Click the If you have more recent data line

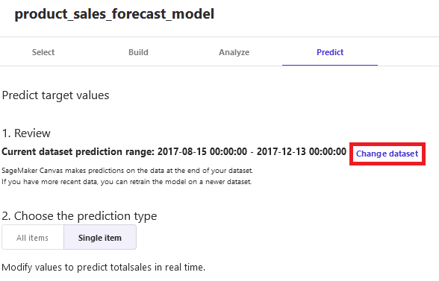tap(127, 182)
